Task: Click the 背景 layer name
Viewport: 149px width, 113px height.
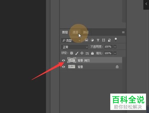Action: click(80, 67)
